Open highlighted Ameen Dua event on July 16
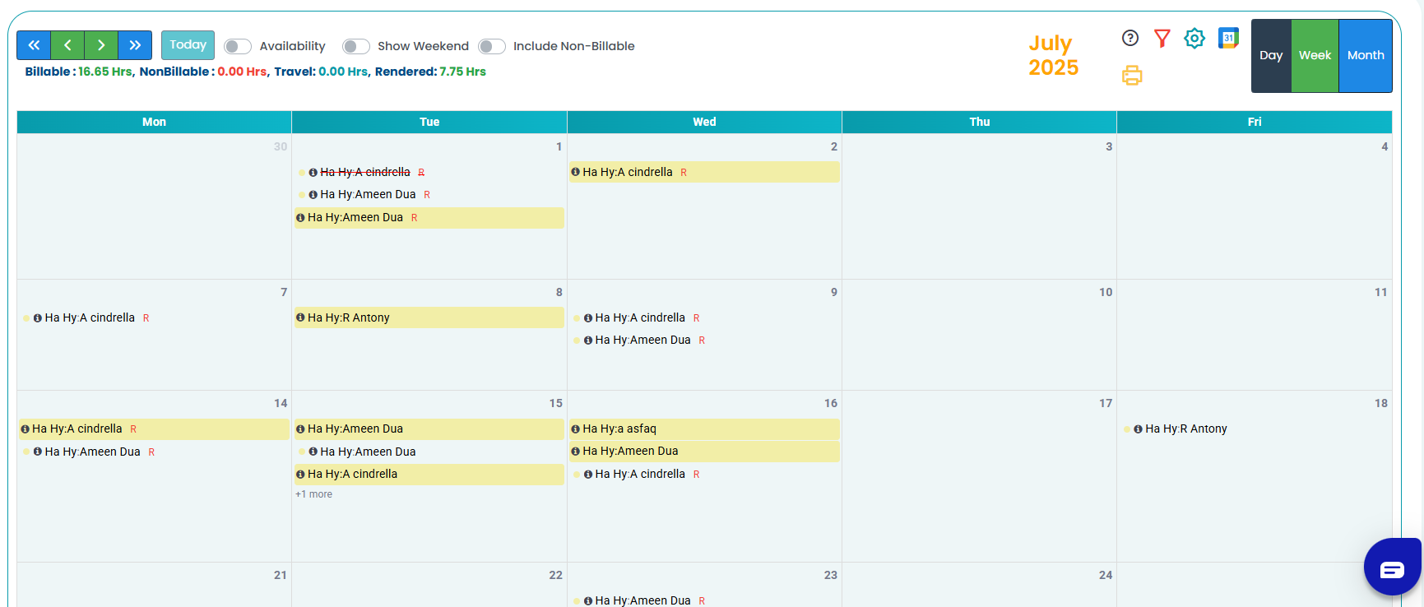Screen dimensions: 1424x607 coord(704,452)
